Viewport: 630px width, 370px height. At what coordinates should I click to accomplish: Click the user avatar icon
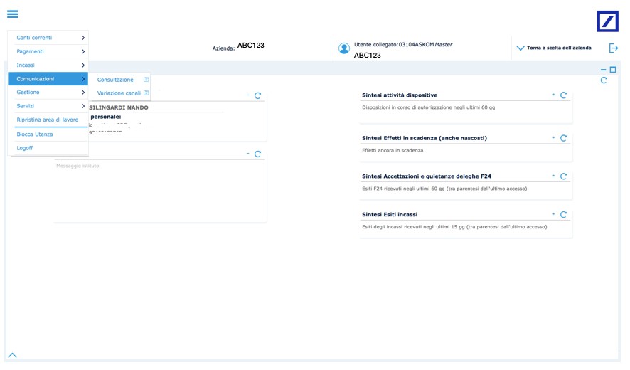point(344,48)
